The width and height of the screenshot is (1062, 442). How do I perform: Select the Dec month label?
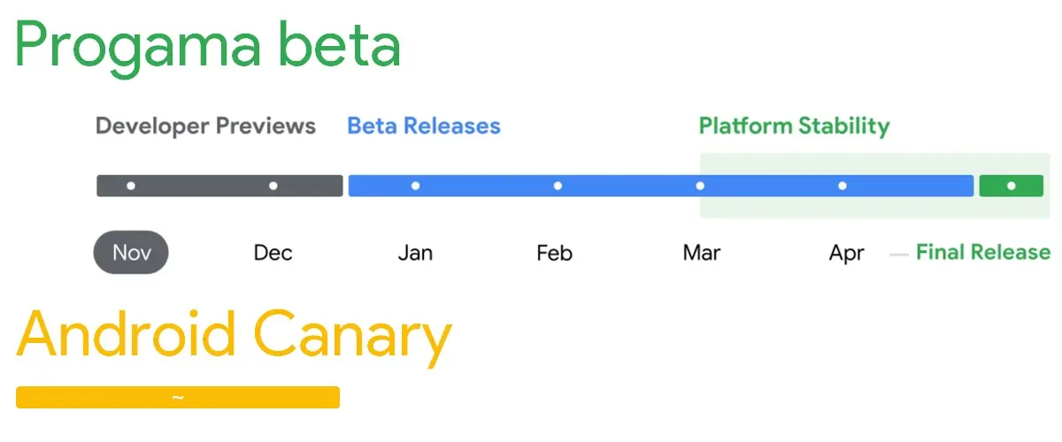[x=273, y=253]
